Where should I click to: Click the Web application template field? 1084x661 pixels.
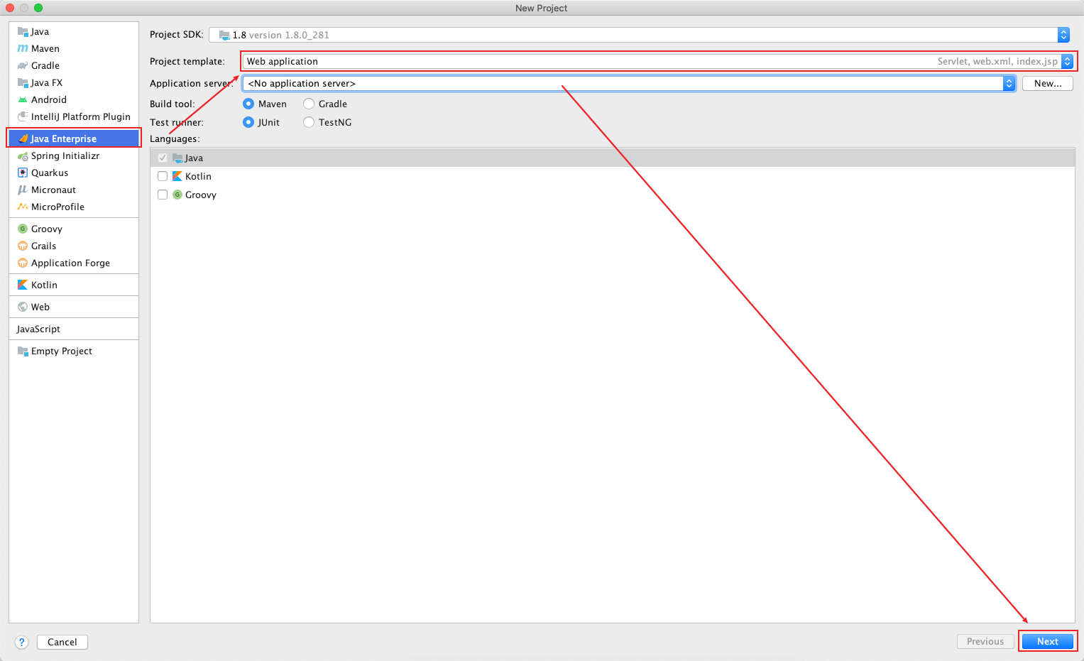[x=658, y=61]
